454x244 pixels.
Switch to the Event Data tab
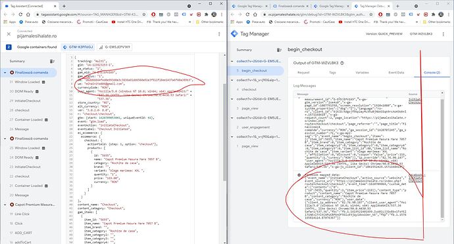tap(396, 72)
